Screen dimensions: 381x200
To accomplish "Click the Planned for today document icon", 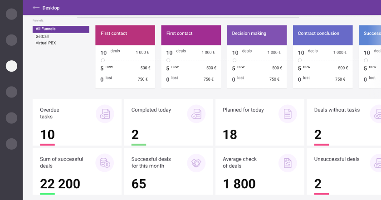I will click(288, 114).
